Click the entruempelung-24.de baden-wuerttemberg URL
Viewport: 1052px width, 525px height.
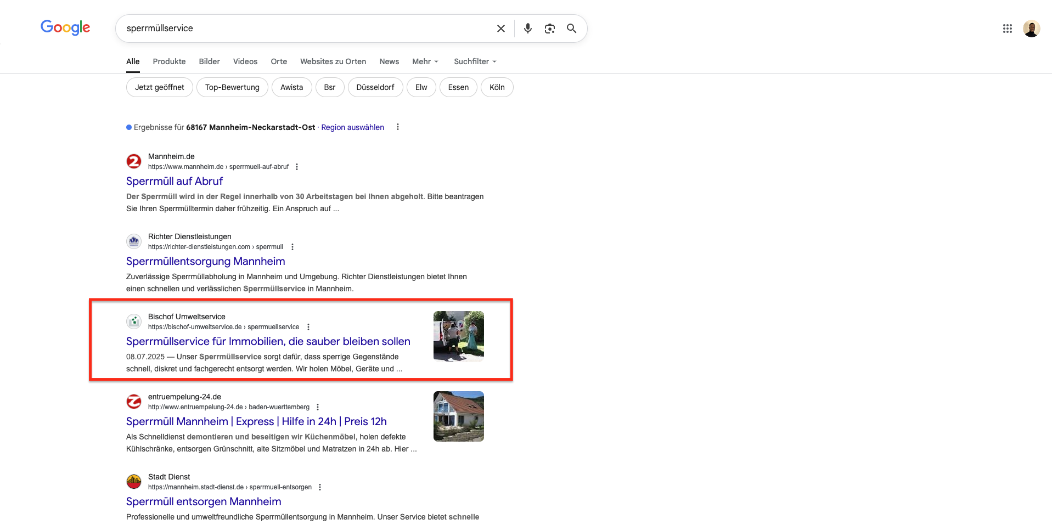(229, 407)
